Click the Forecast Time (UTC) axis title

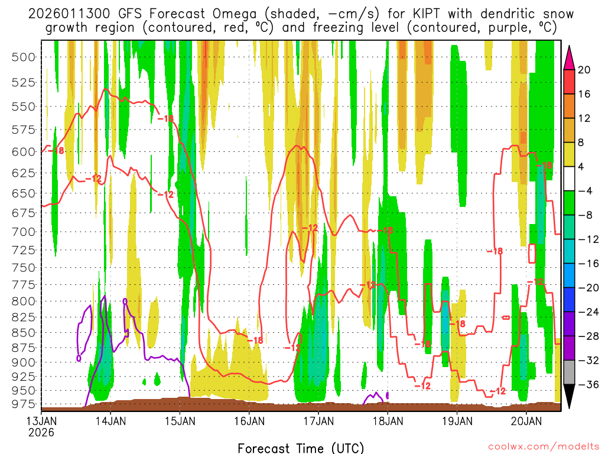pos(301,447)
